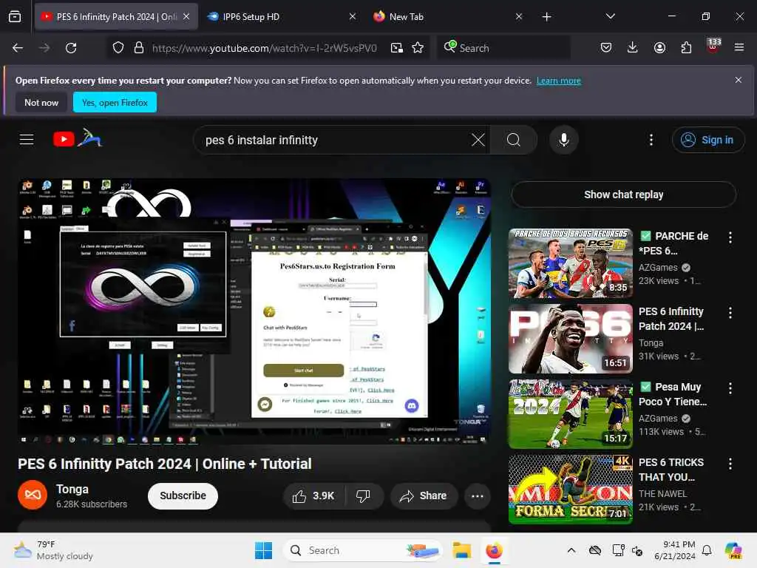Open a new browser tab
757x568 pixels.
tap(546, 17)
